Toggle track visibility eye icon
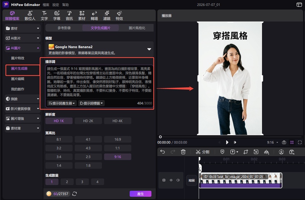This screenshot has height=200, width=305. click(x=171, y=180)
